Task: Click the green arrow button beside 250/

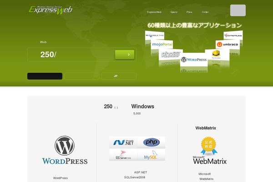Action: click(125, 55)
